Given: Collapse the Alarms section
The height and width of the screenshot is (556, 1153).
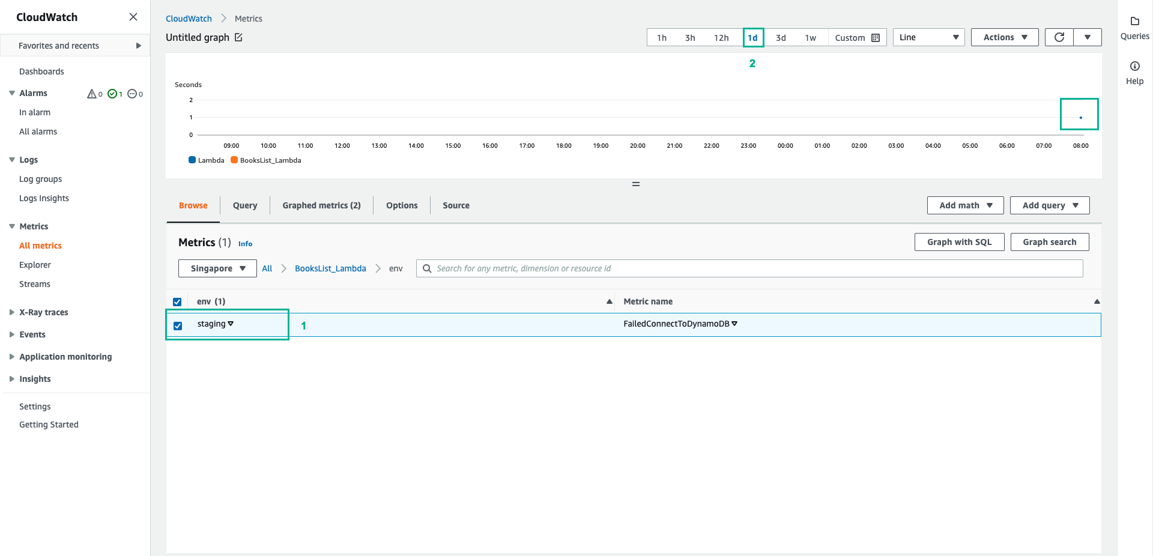Looking at the screenshot, I should click(x=12, y=93).
